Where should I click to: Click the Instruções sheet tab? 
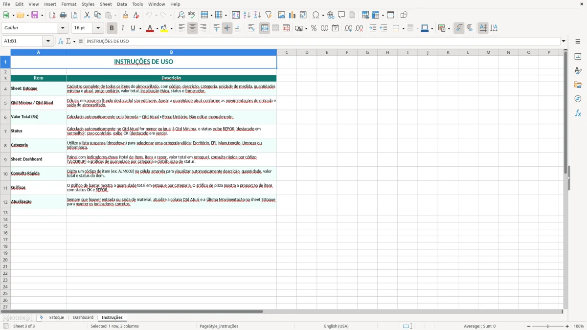(112, 318)
